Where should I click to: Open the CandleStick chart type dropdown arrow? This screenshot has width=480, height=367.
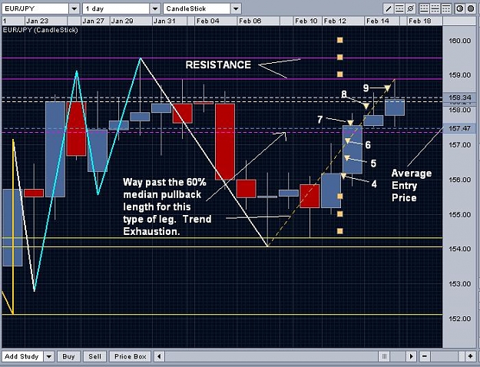point(236,8)
